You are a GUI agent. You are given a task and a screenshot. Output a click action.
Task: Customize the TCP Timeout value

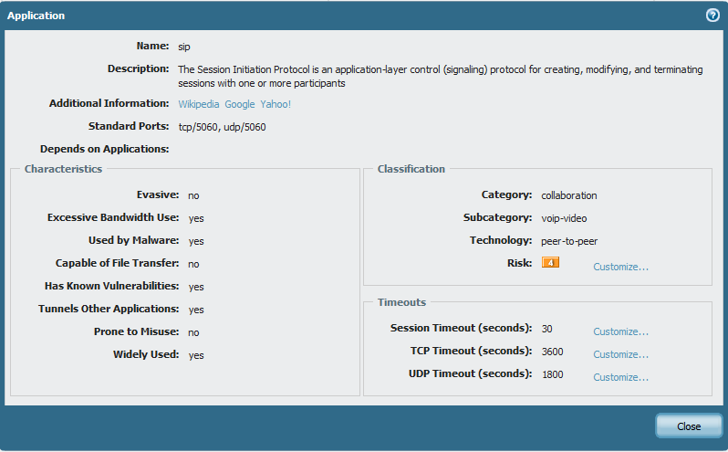pyautogui.click(x=620, y=354)
